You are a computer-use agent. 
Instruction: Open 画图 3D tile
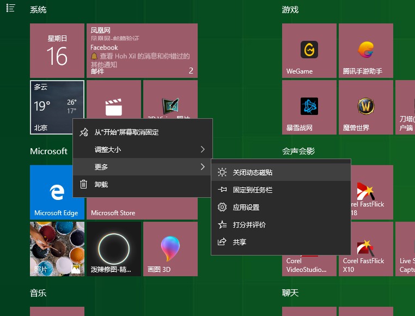170,249
